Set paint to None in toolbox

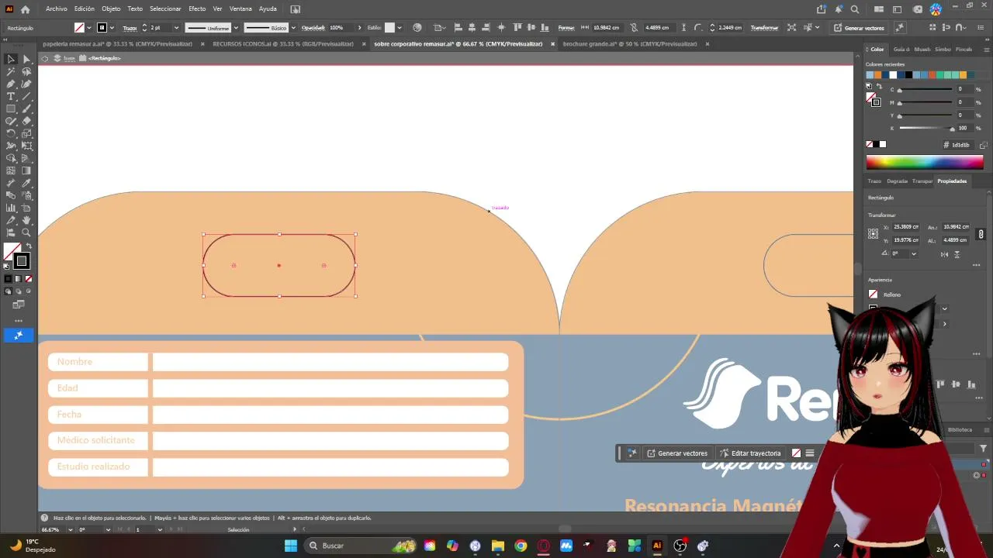coord(29,279)
